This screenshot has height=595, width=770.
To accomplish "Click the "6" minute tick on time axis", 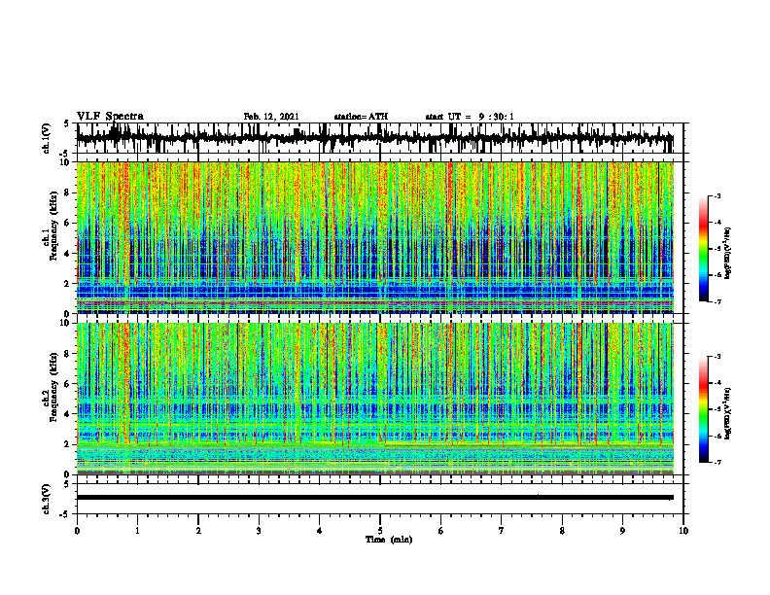I will (441, 531).
